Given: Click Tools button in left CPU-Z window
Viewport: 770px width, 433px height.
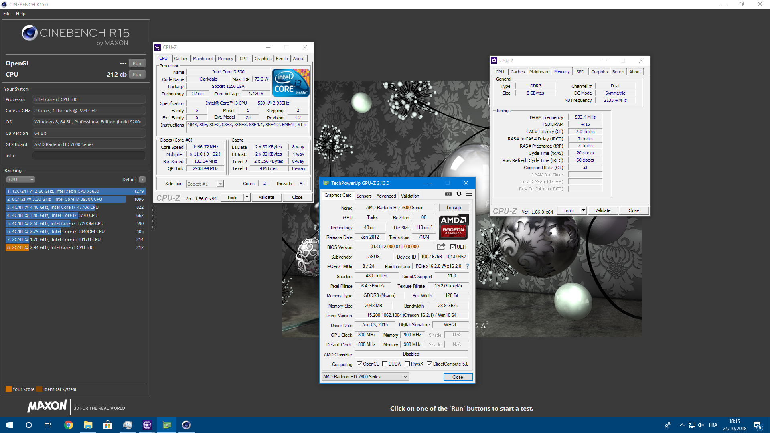Looking at the screenshot, I should [232, 197].
